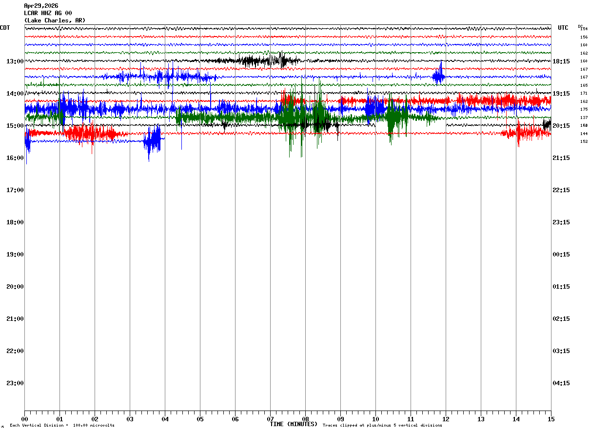Click the CDT timezone label

click(x=5, y=28)
